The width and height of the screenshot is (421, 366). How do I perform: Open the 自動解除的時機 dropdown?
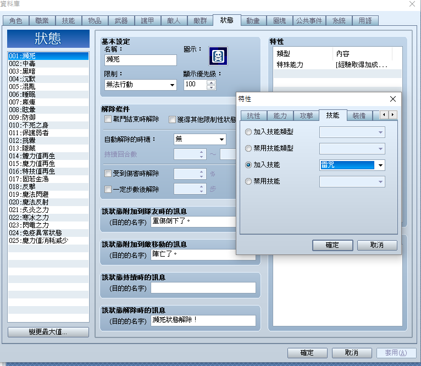[x=200, y=139]
